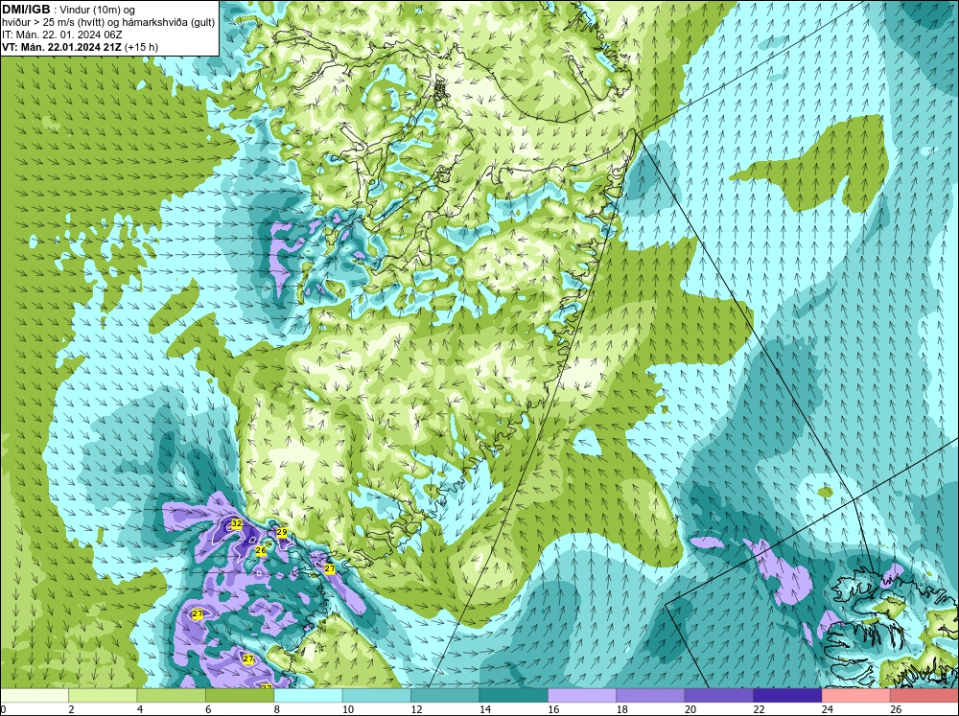The width and height of the screenshot is (959, 716).
Task: Click the "4" legend scale number
Action: click(140, 709)
